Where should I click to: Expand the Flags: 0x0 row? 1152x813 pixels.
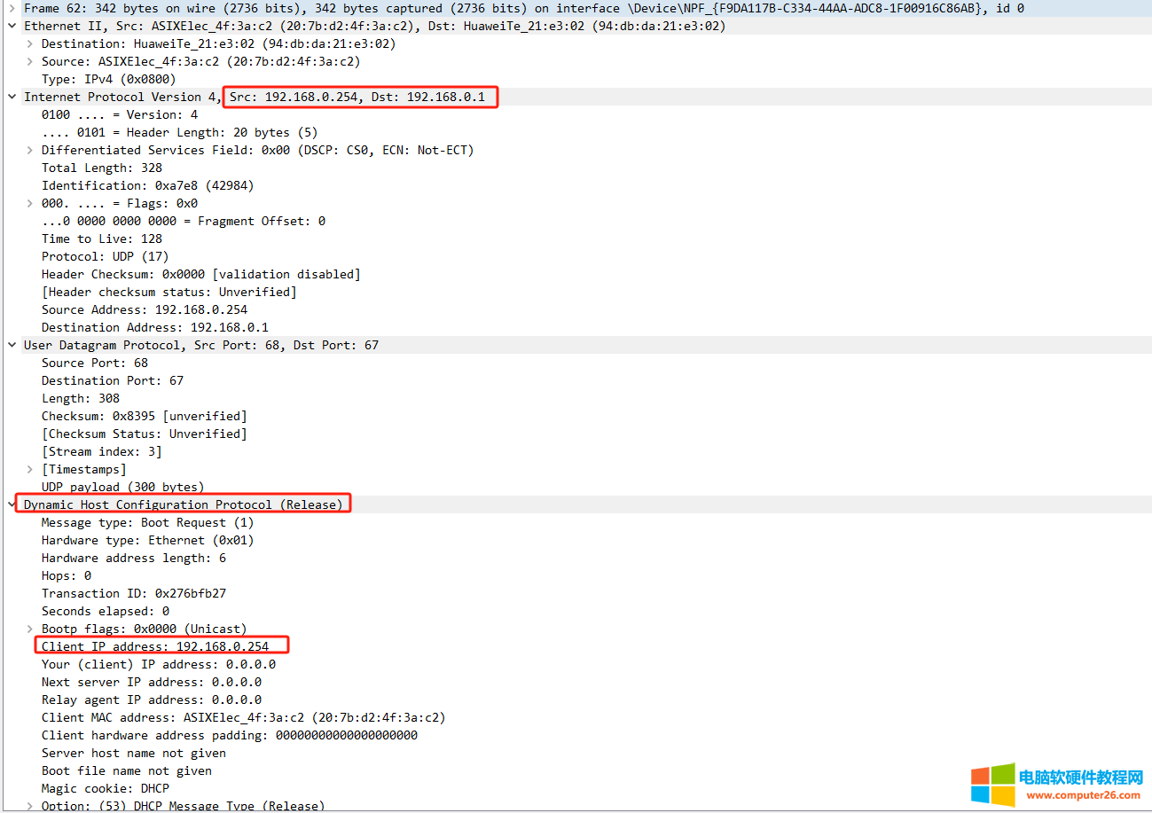[30, 203]
